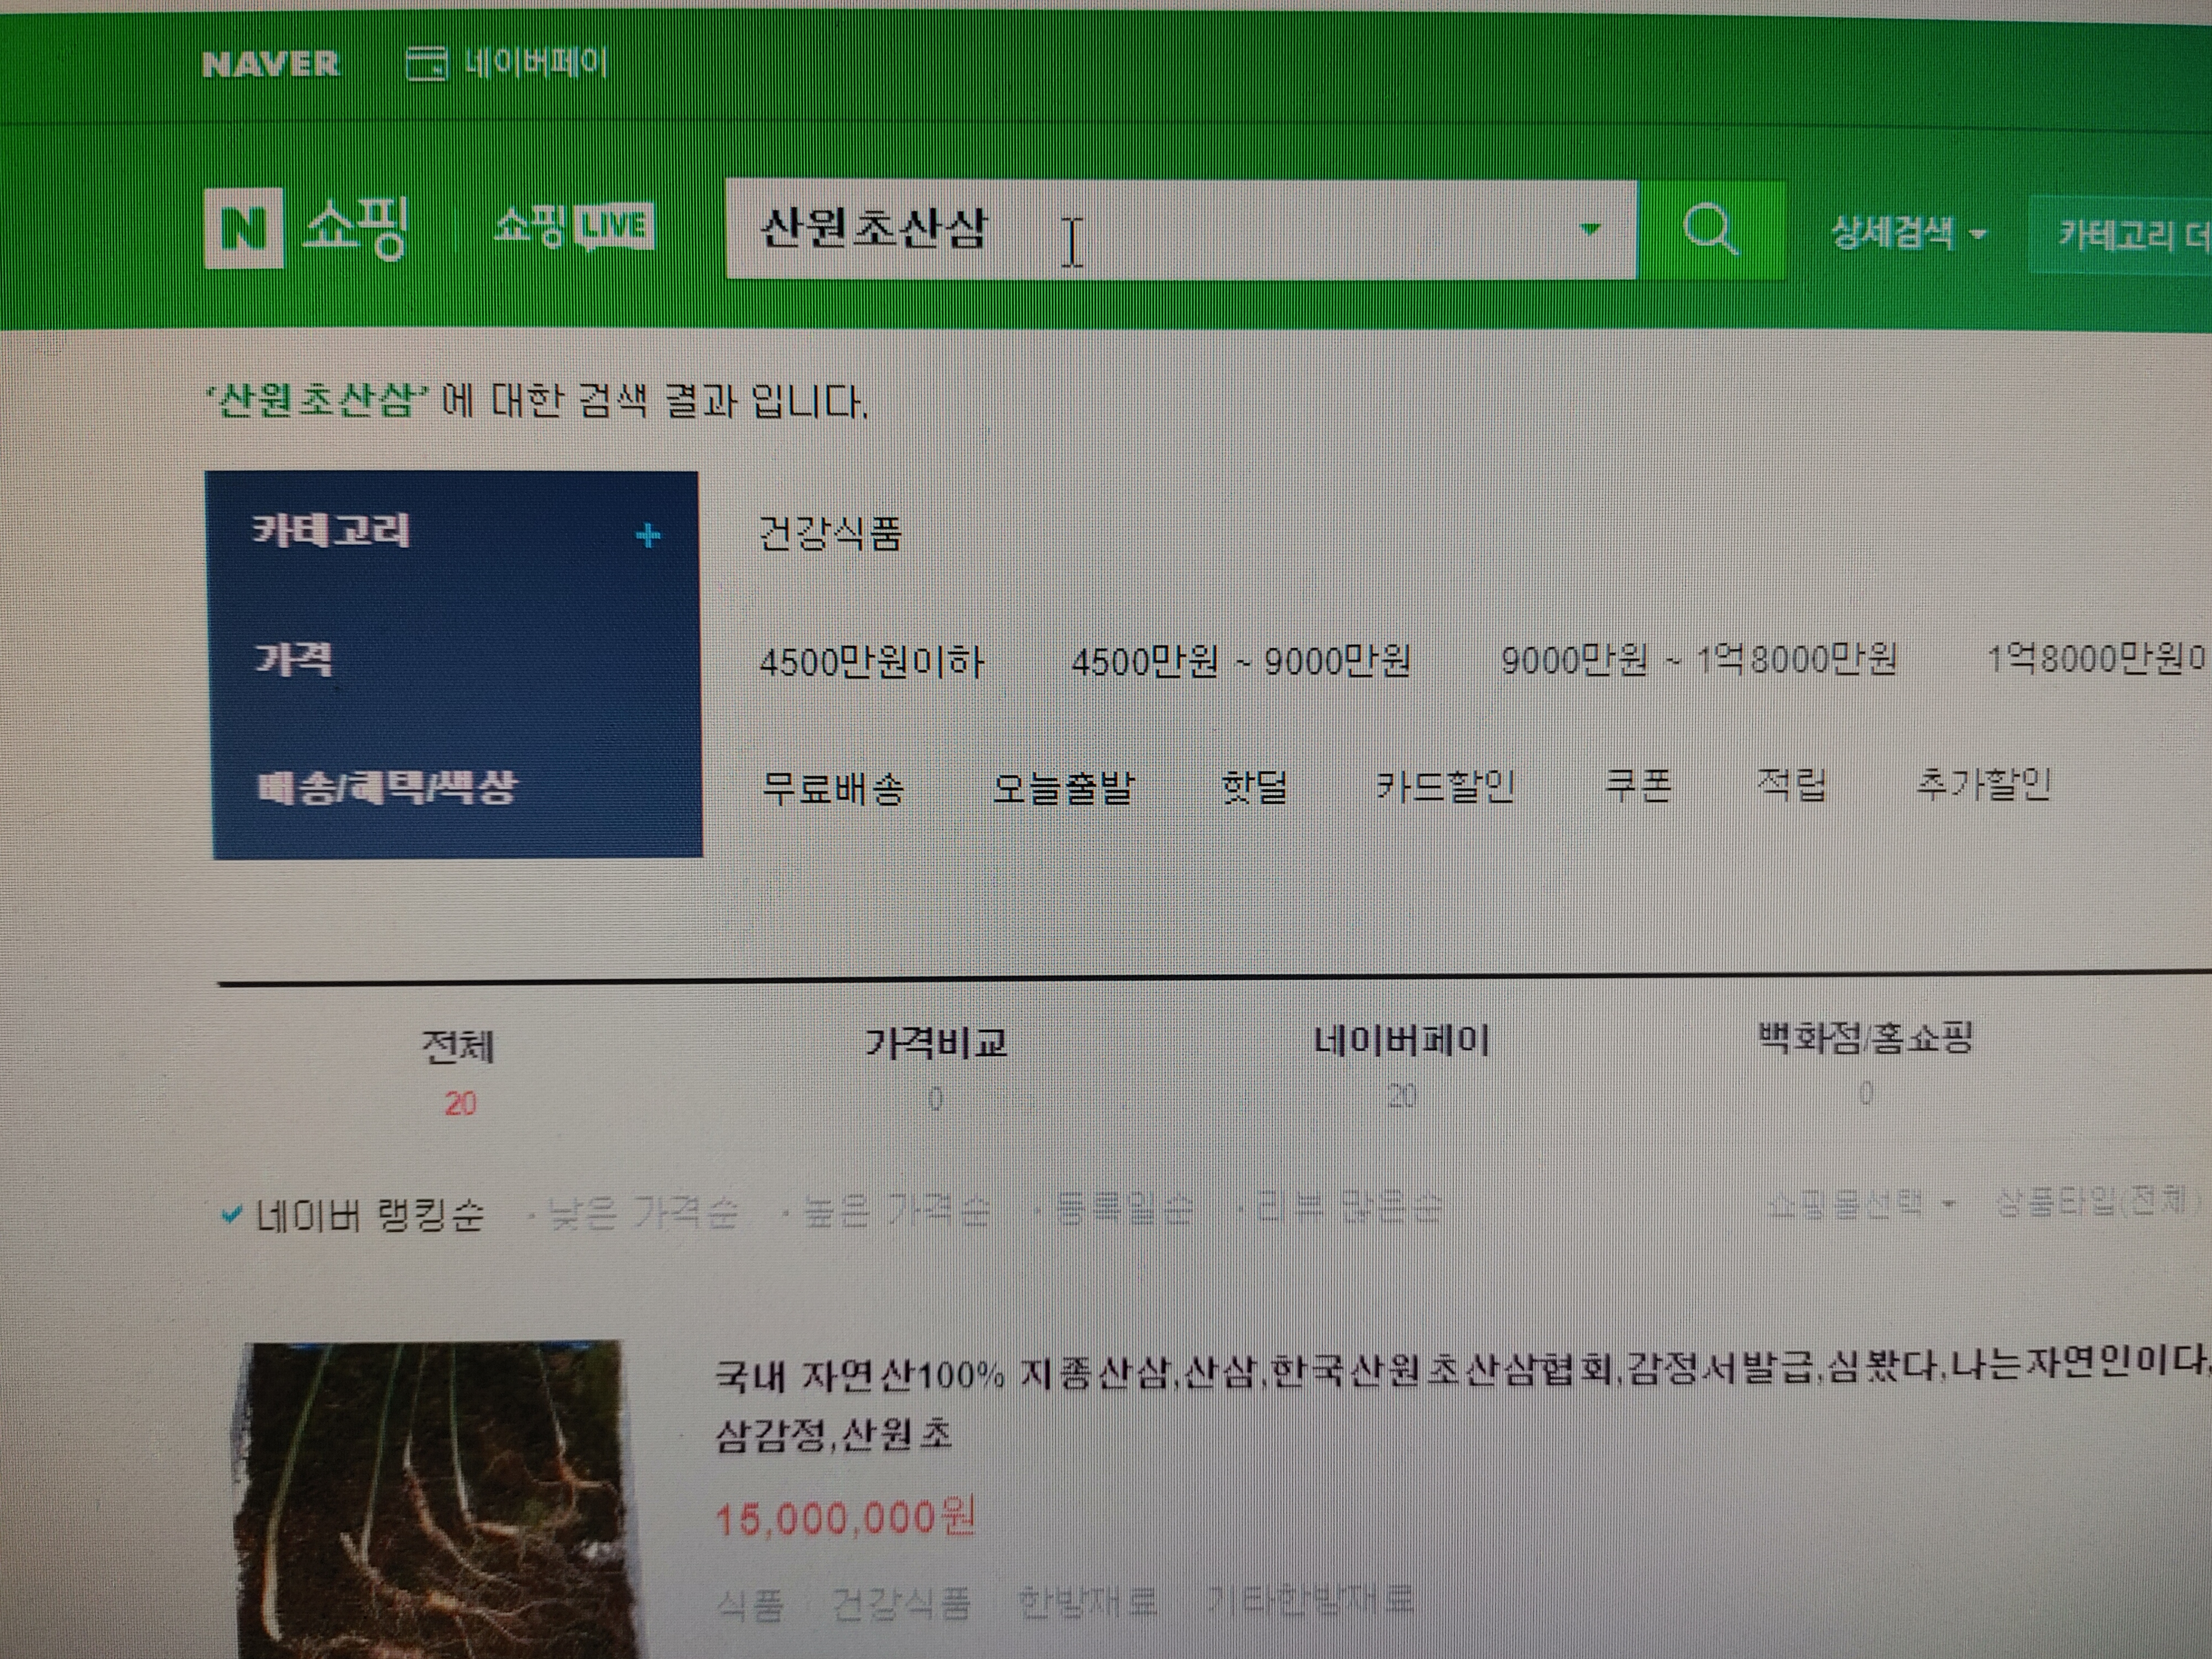This screenshot has height=1659, width=2212.
Task: Select the 네이버 랭킹순 sort option
Action: point(369,1215)
